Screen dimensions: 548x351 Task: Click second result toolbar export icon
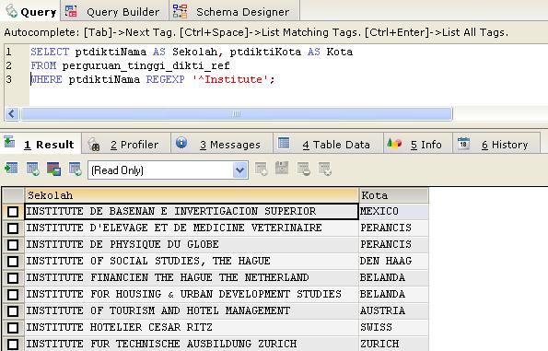33,170
